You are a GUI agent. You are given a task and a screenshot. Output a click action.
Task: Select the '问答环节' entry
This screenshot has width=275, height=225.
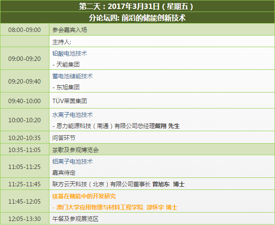[64, 138]
